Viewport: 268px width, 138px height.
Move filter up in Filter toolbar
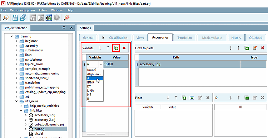(x=176, y=98)
